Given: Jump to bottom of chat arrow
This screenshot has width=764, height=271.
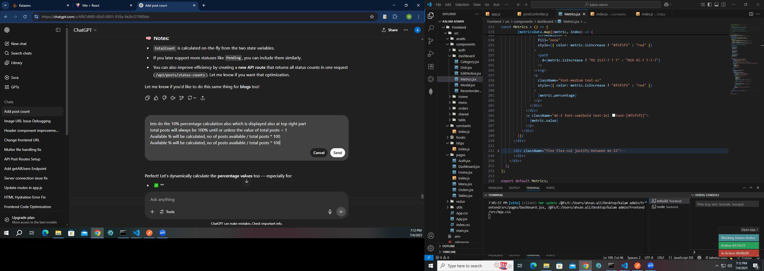Looking at the screenshot, I should click(246, 181).
